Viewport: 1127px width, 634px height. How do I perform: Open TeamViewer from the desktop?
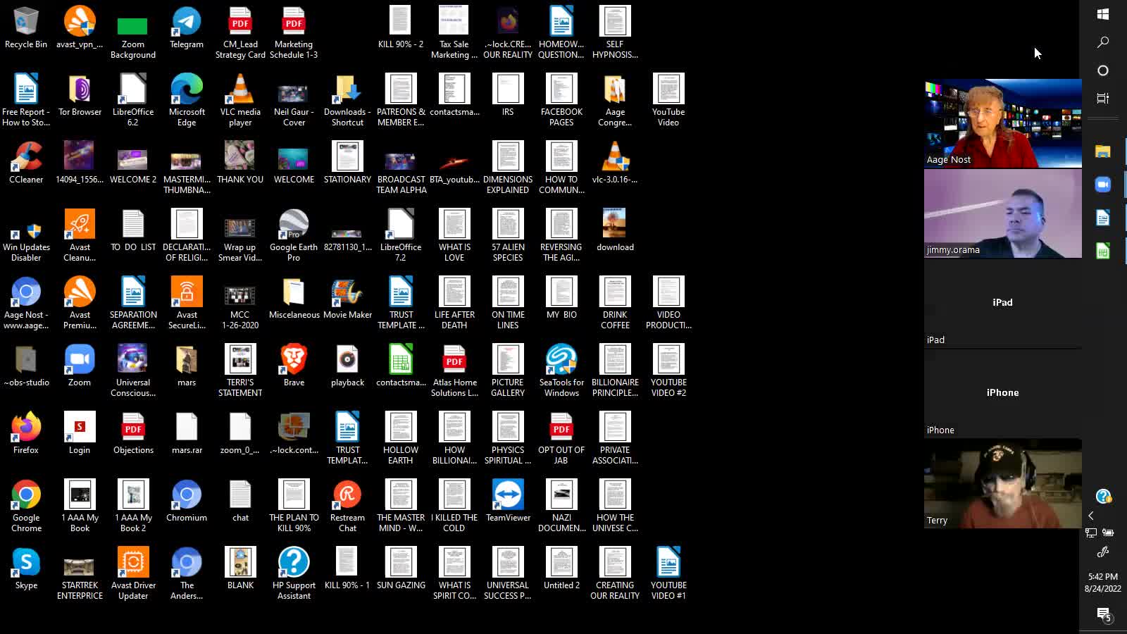tap(508, 502)
